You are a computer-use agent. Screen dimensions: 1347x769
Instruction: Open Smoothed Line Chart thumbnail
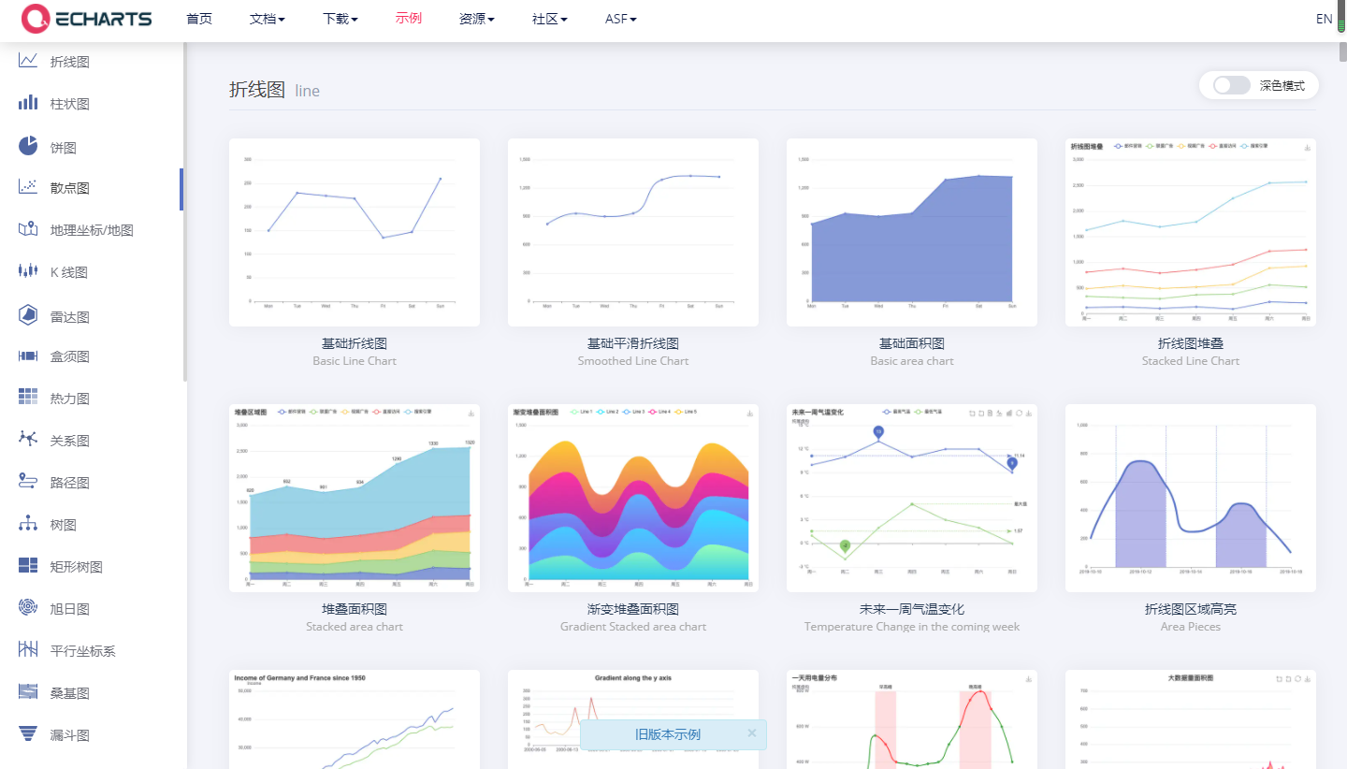pos(633,232)
